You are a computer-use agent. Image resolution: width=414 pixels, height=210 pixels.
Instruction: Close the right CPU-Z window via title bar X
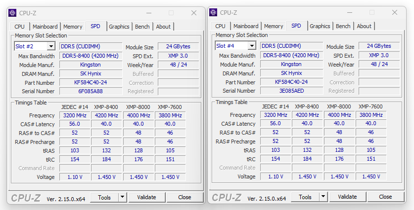pyautogui.click(x=395, y=12)
